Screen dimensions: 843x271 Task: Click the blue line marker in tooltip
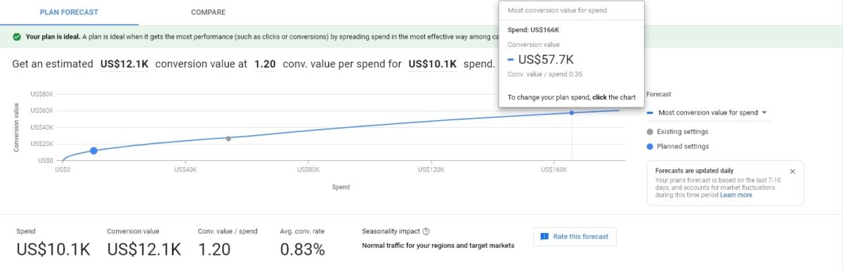pyautogui.click(x=511, y=60)
